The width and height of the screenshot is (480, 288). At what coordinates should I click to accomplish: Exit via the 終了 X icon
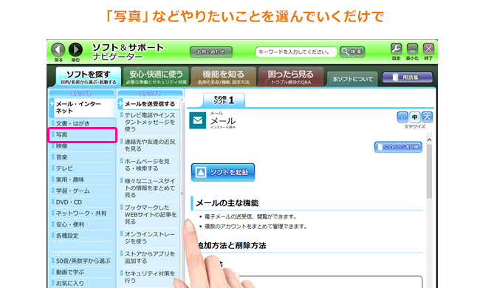tap(428, 49)
